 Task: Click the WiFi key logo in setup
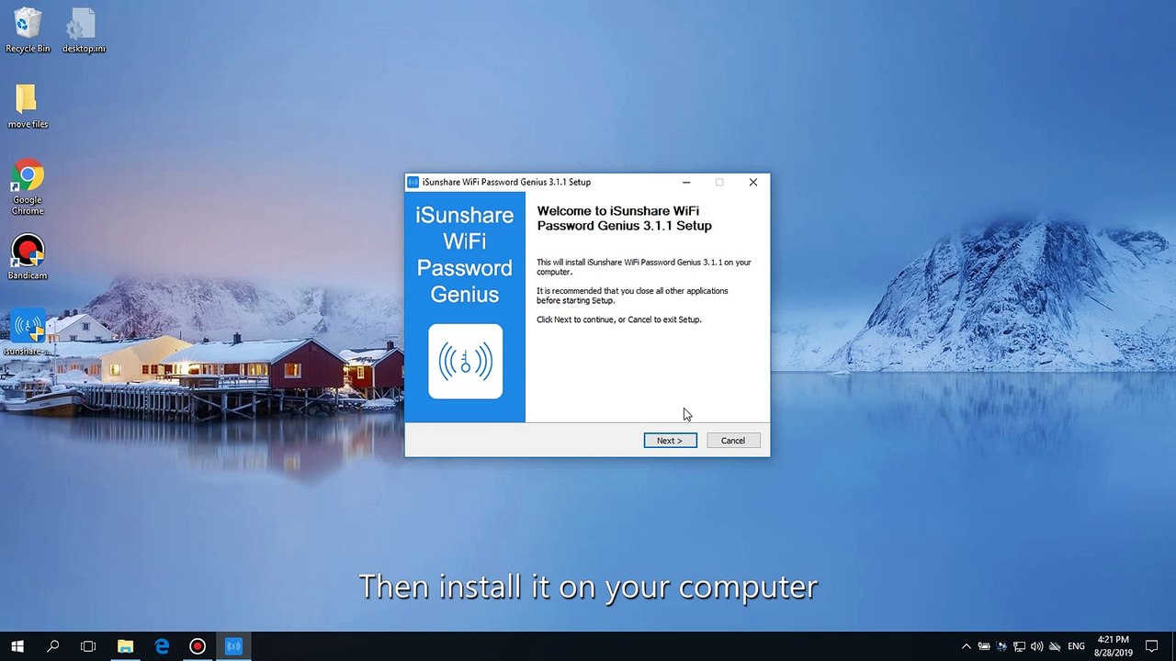click(466, 361)
